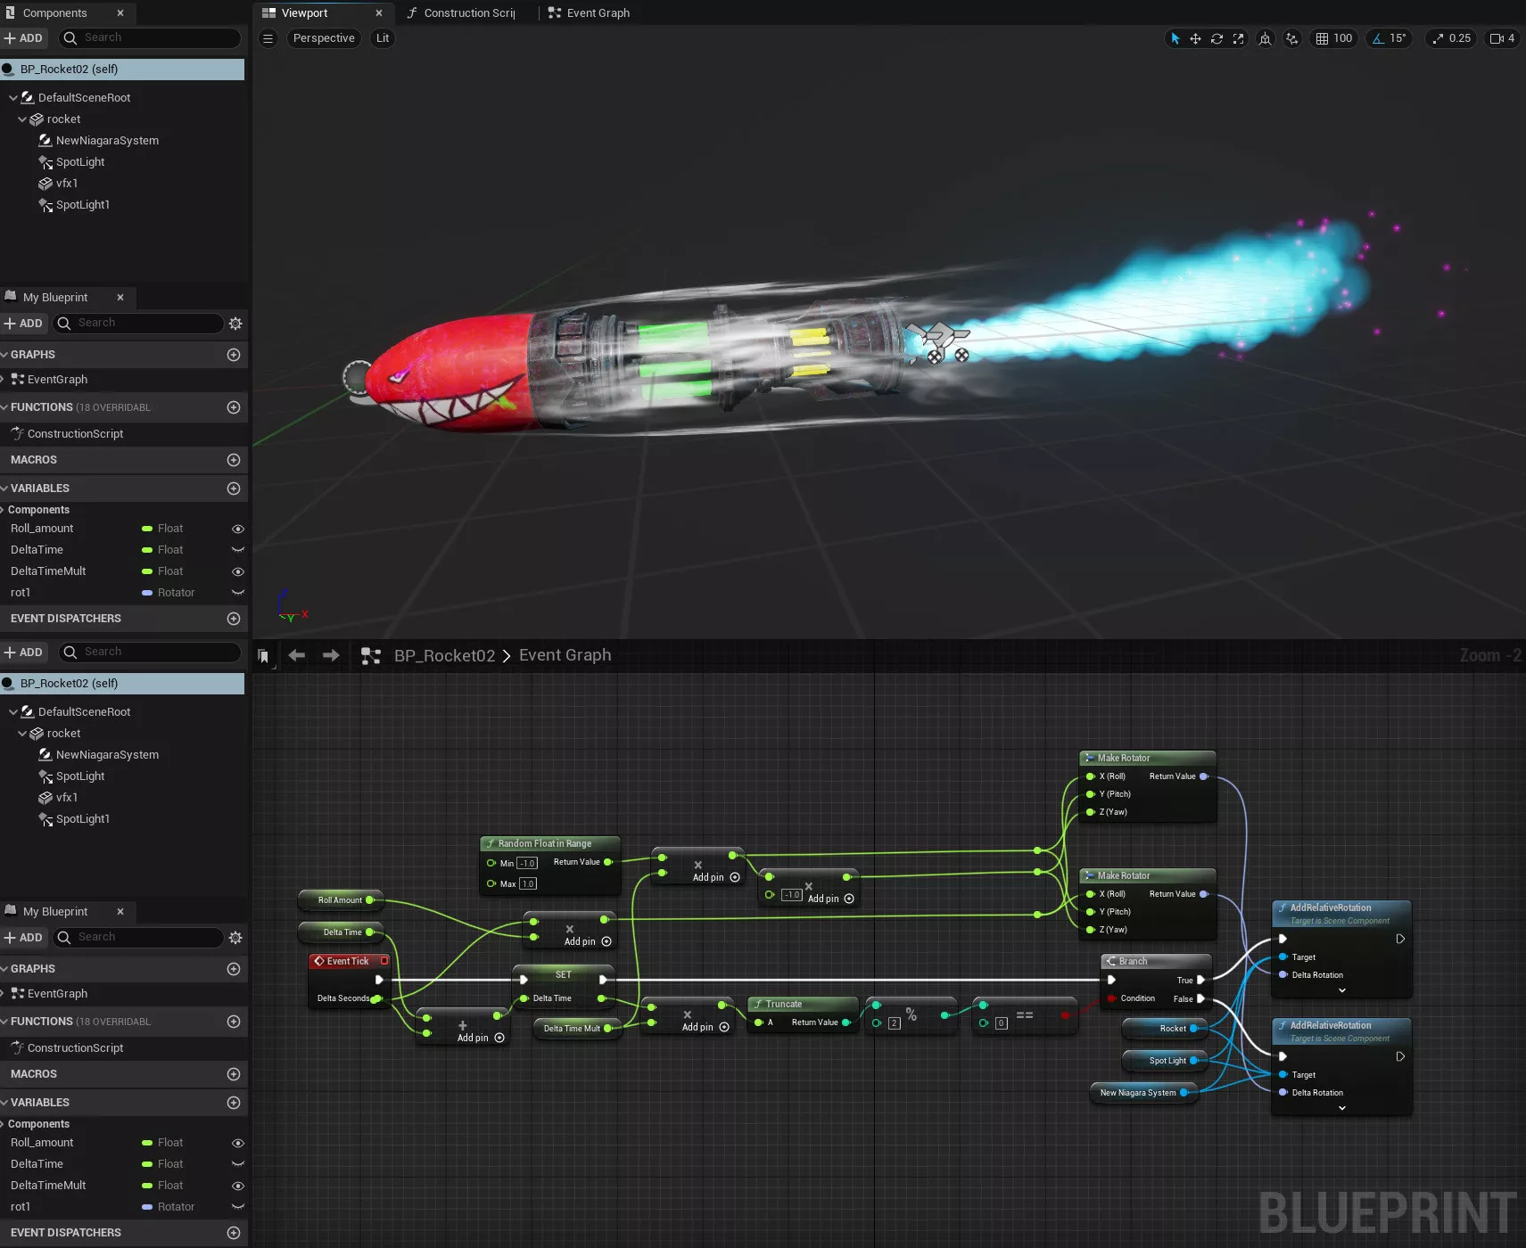Open the 15° rotation snap value menu
Image resolution: width=1526 pixels, height=1248 pixels.
point(1398,38)
